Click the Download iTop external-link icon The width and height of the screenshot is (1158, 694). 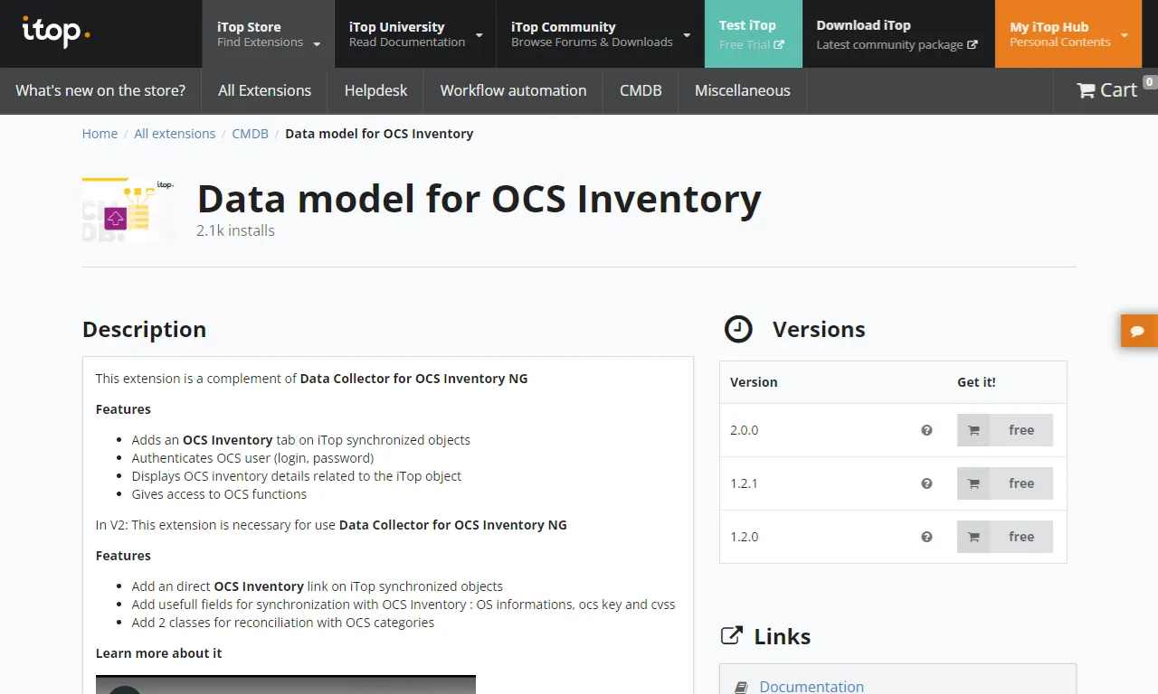pos(973,44)
